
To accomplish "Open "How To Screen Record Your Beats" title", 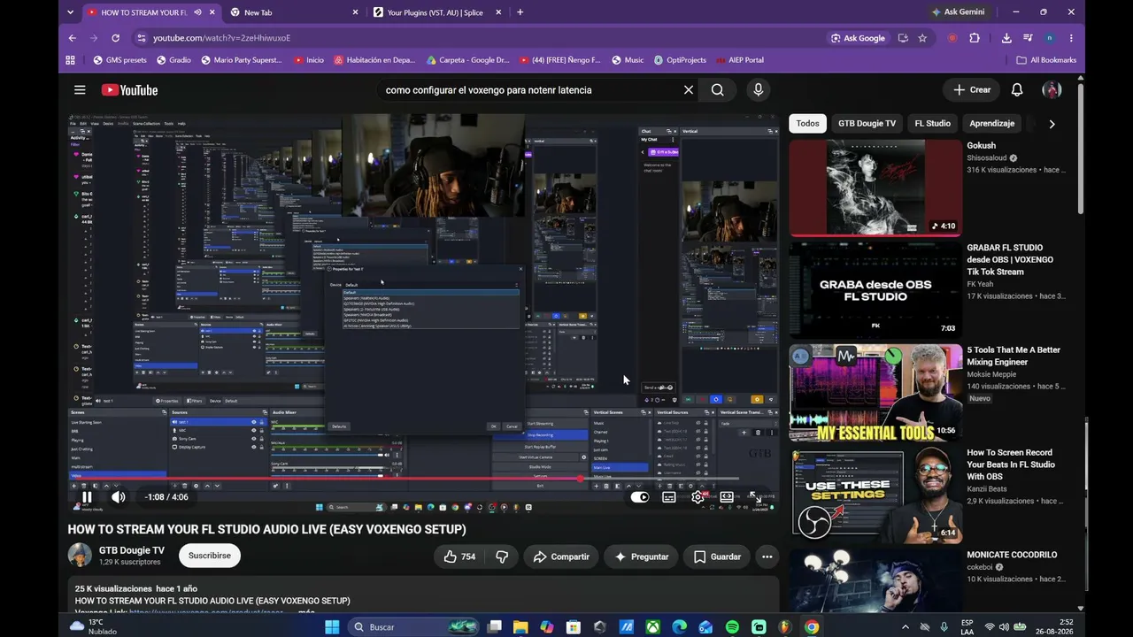I will point(1011,464).
